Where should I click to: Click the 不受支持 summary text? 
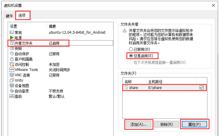pyautogui.click(x=56, y=91)
